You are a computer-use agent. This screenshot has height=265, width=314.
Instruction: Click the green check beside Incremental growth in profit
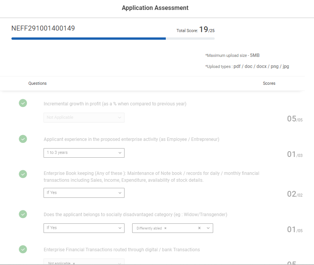pyautogui.click(x=23, y=103)
